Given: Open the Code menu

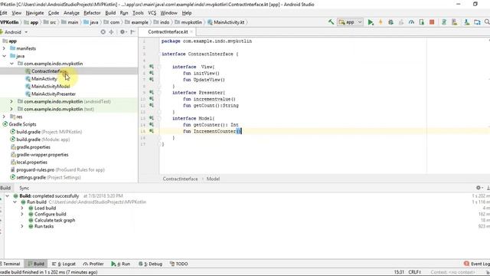Looking at the screenshot, I should point(54,13).
